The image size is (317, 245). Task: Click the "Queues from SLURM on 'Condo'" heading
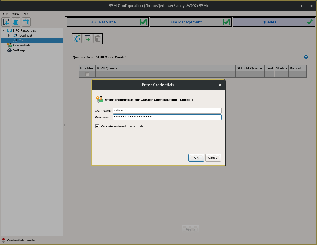pos(99,57)
